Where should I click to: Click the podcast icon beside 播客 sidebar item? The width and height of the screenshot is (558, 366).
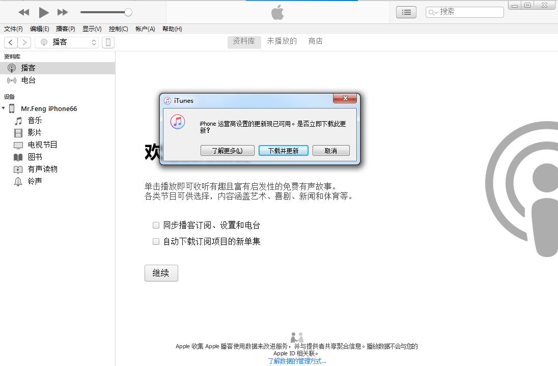12,68
